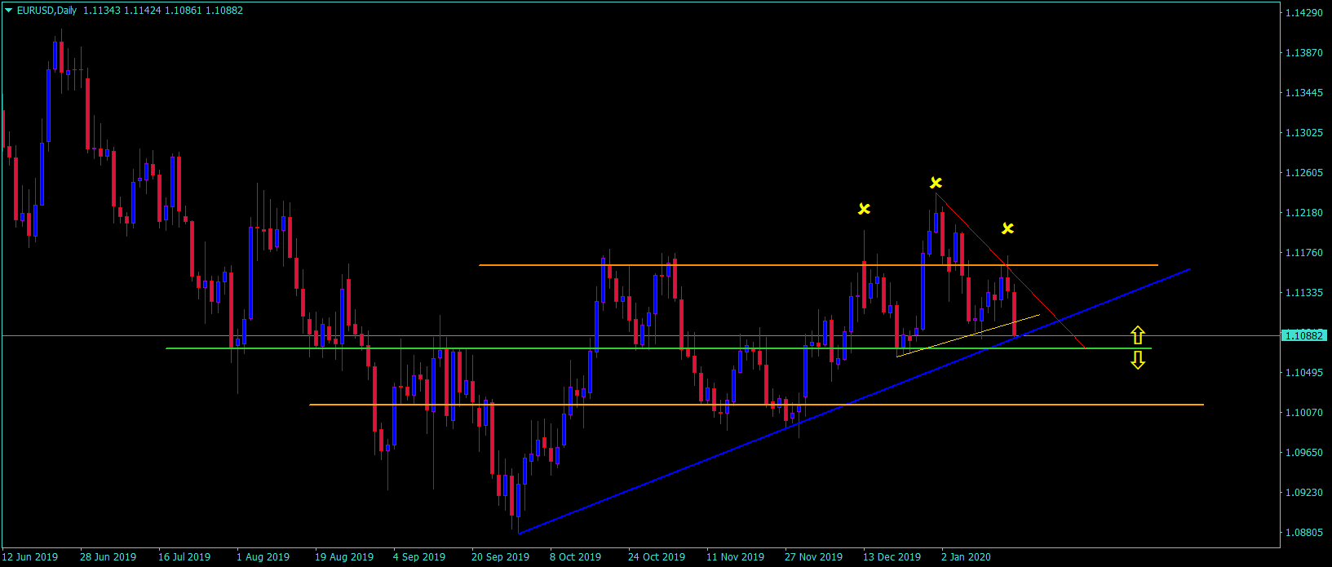
Task: Click price scale label 1.10495
Action: tap(1303, 373)
